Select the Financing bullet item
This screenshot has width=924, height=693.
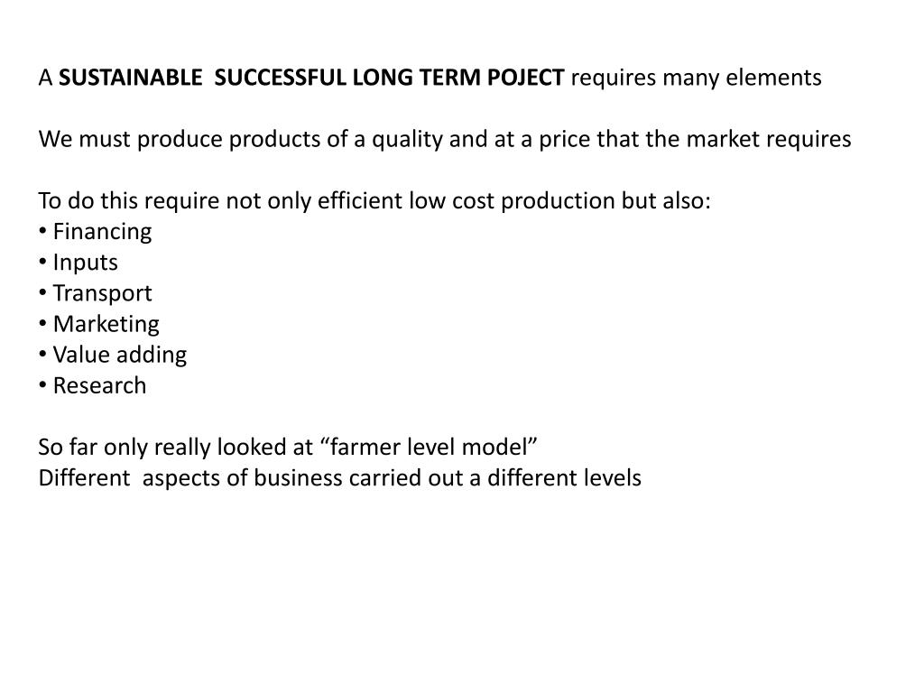tap(96, 232)
